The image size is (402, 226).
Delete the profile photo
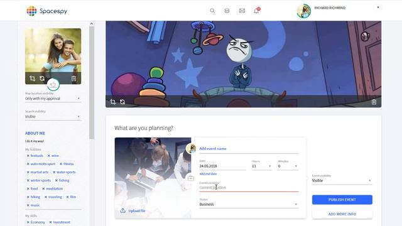pyautogui.click(x=73, y=78)
